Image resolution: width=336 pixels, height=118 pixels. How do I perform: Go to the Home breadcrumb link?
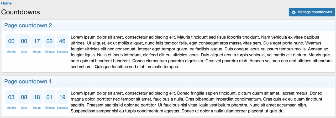tap(6, 3)
